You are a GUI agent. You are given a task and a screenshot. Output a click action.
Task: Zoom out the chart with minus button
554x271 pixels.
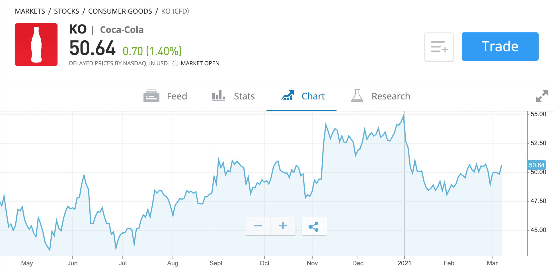tap(258, 226)
